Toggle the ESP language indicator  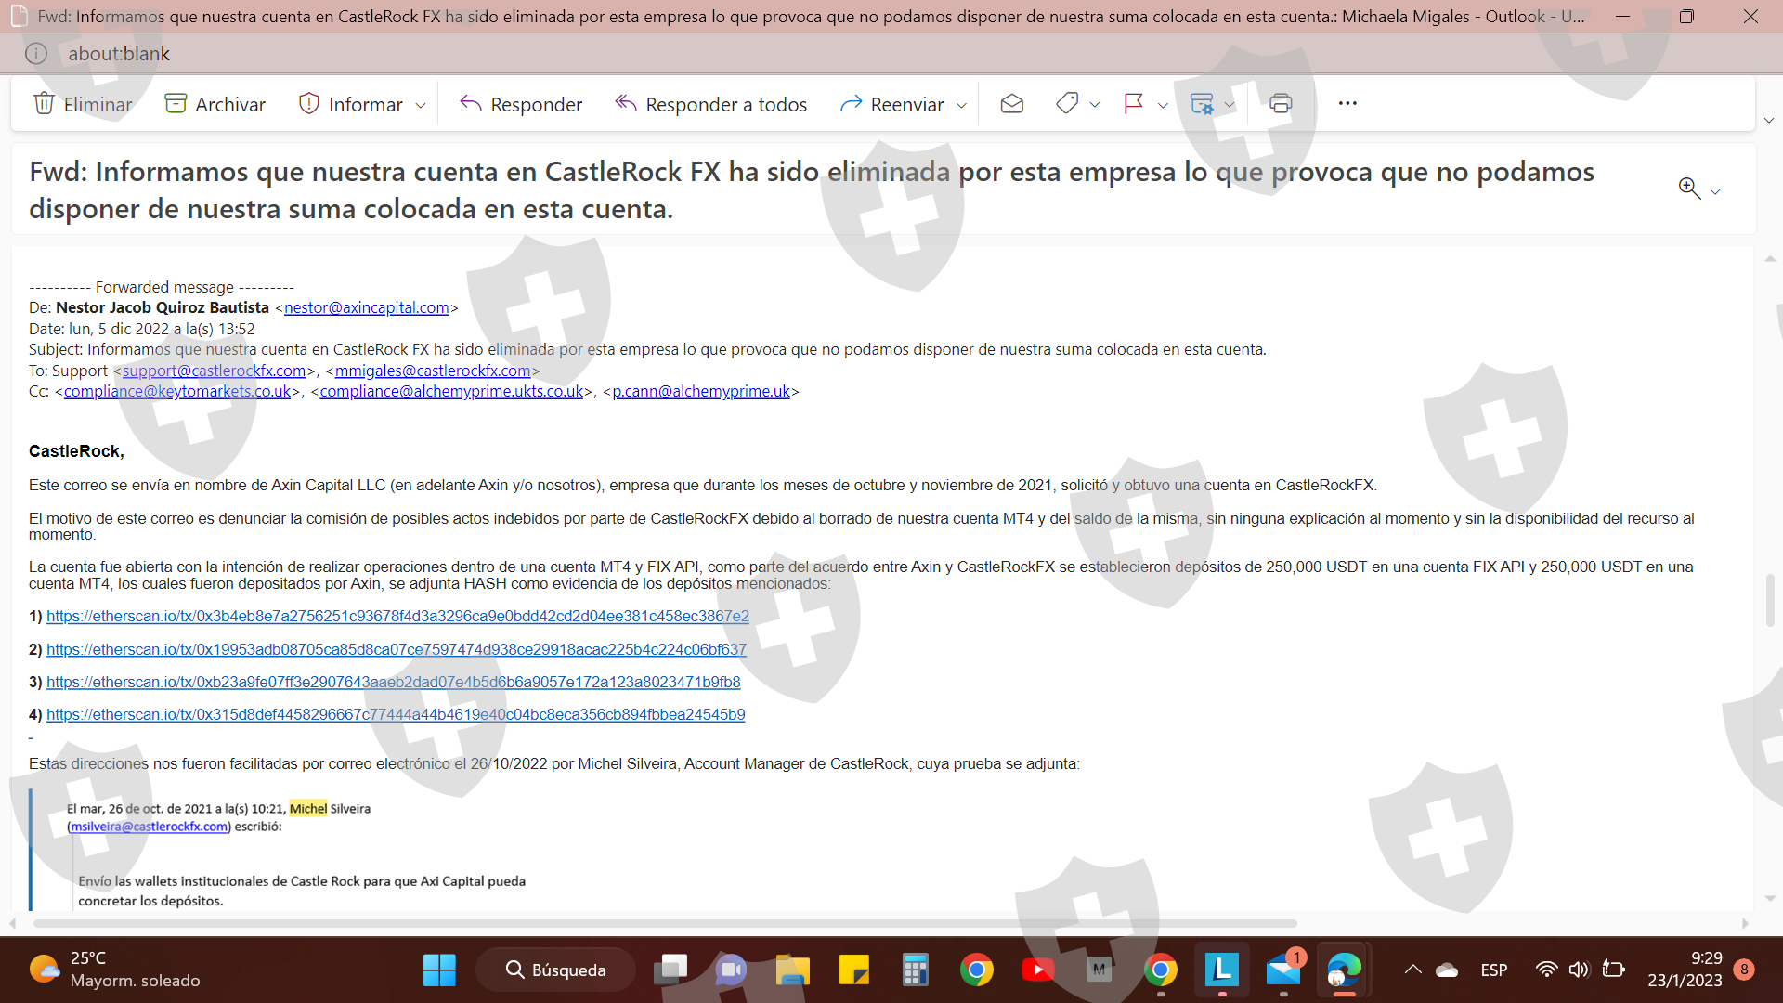tap(1493, 970)
